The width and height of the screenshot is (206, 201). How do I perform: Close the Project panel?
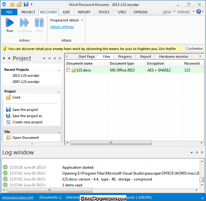[x=60, y=58]
